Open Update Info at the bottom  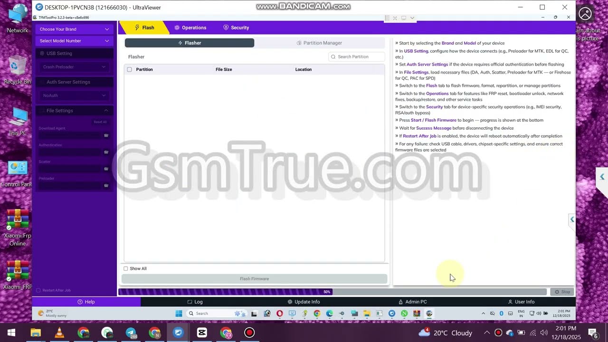coord(304,302)
